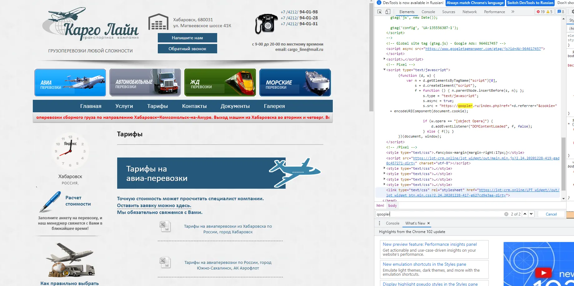Open the Авиа перевозки banner
This screenshot has width=574, height=286.
tap(70, 82)
